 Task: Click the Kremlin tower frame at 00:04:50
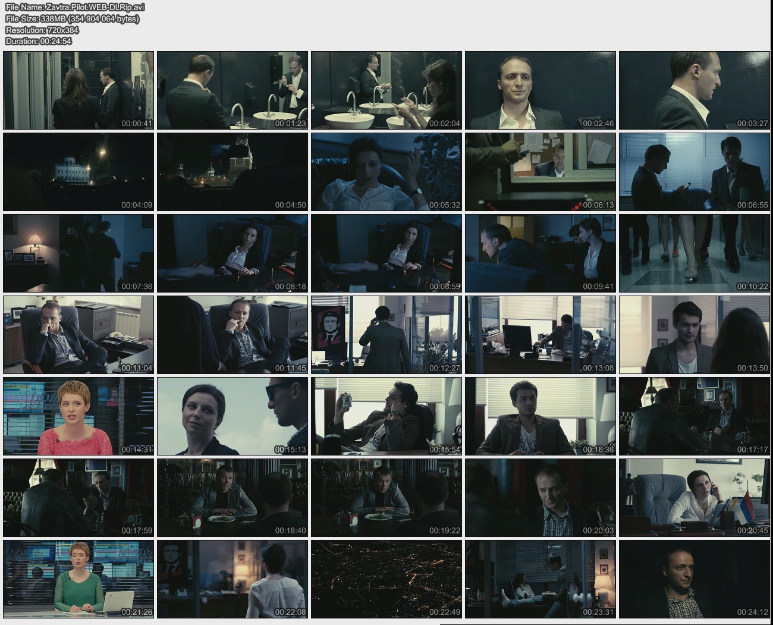[232, 172]
